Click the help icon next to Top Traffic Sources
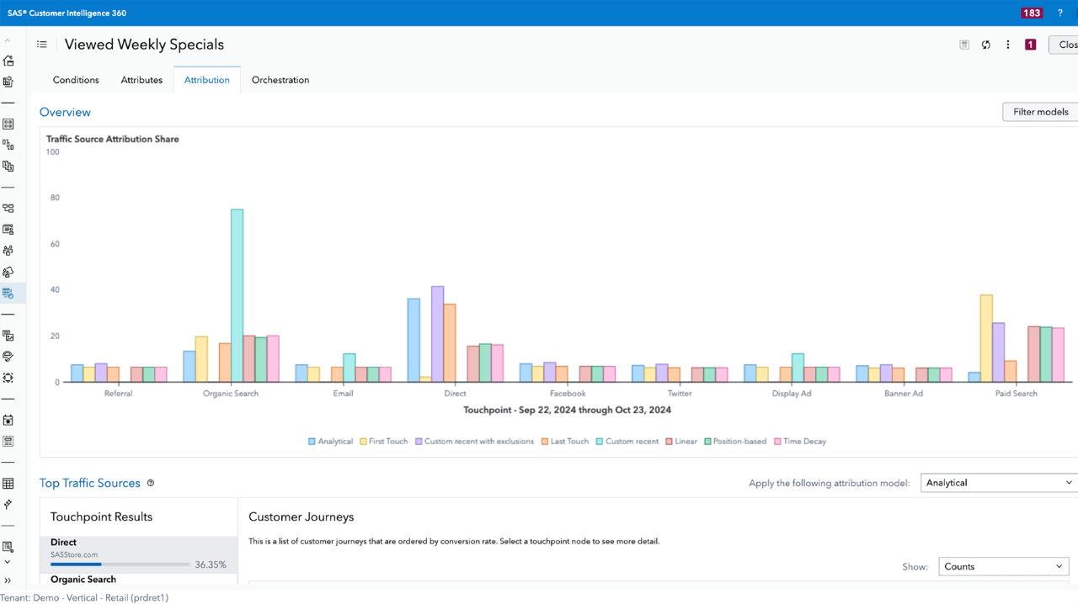Screen dimensions: 1078x604 tap(151, 483)
